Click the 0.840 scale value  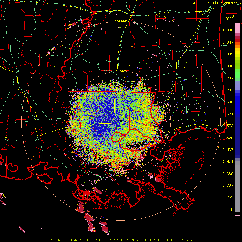point(228,66)
